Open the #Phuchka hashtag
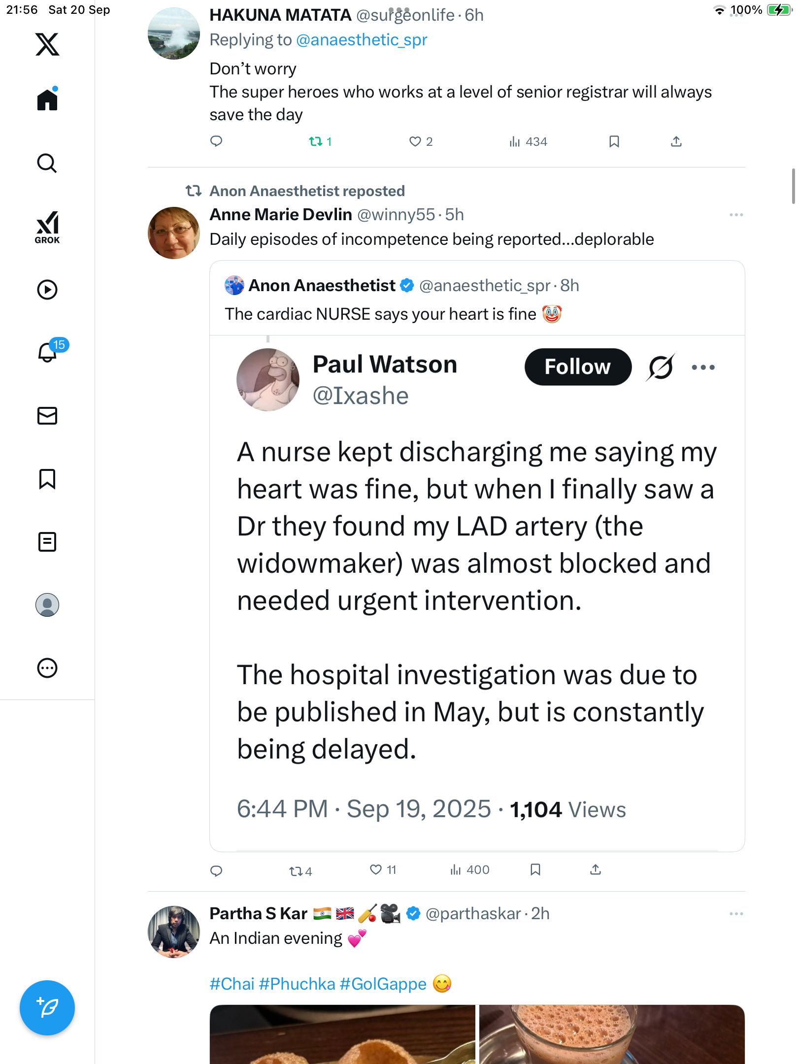 pyautogui.click(x=297, y=984)
